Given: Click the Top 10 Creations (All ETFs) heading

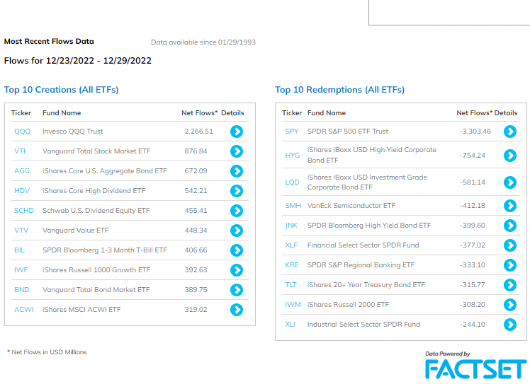Looking at the screenshot, I should point(61,90).
